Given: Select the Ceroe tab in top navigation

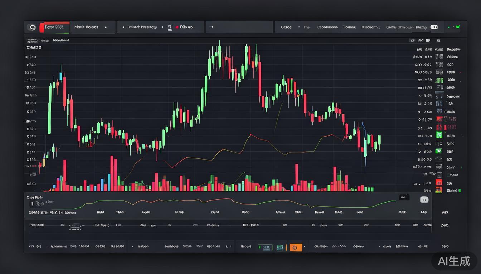Looking at the screenshot, I should point(286,27).
